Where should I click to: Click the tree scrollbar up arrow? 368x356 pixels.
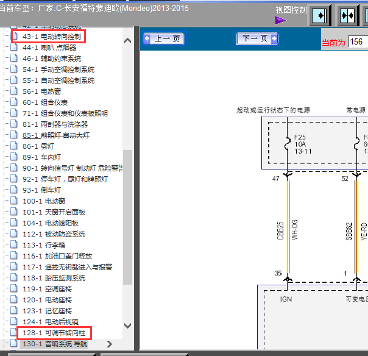click(127, 41)
